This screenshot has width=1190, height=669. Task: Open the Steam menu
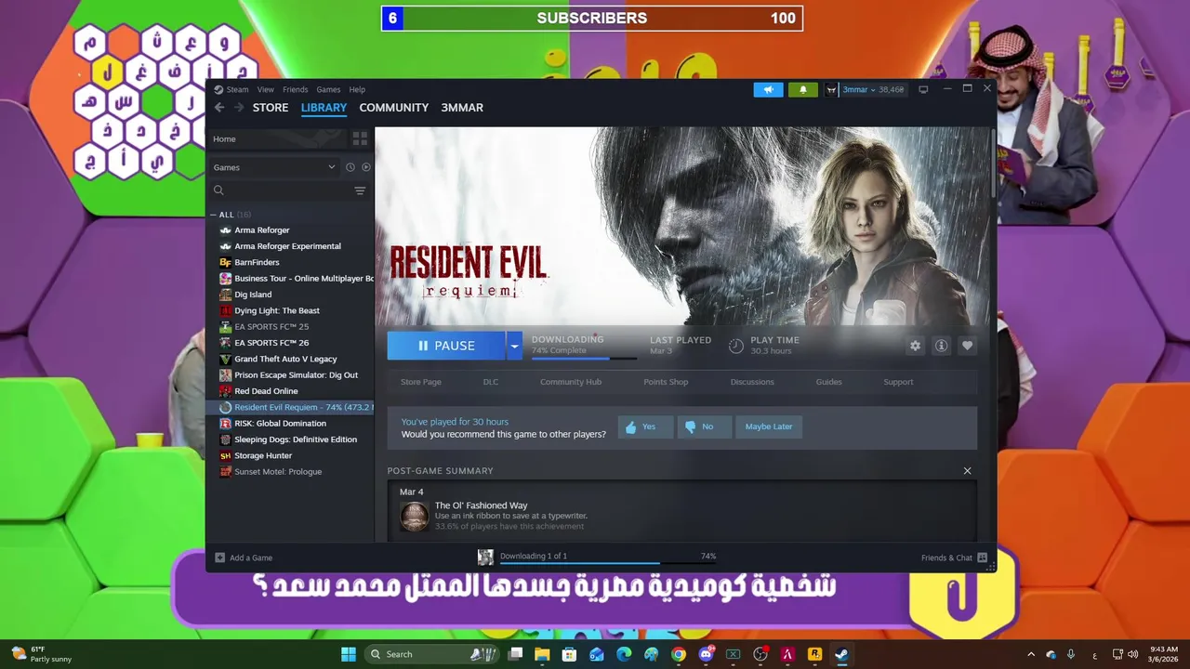tap(237, 90)
